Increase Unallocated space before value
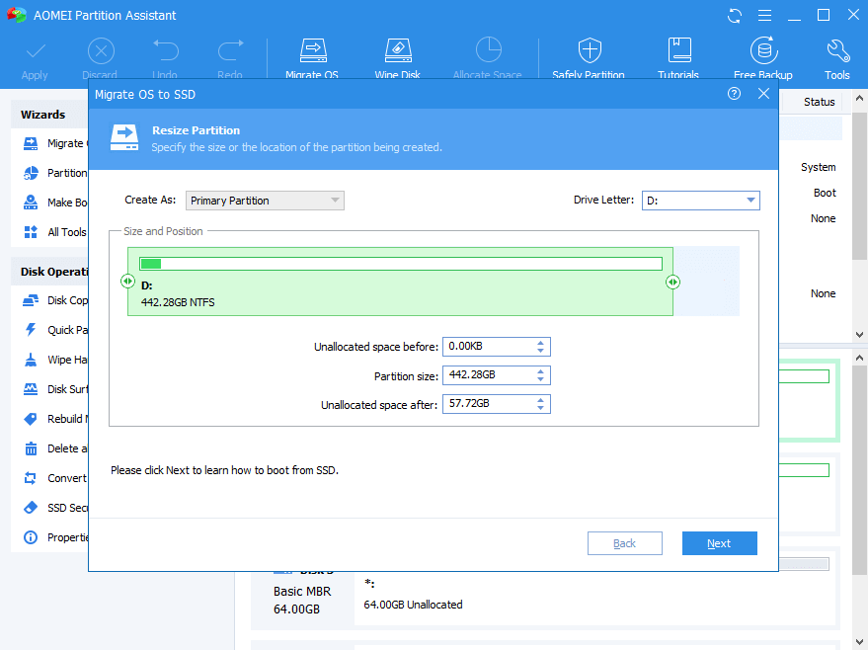 pyautogui.click(x=541, y=343)
